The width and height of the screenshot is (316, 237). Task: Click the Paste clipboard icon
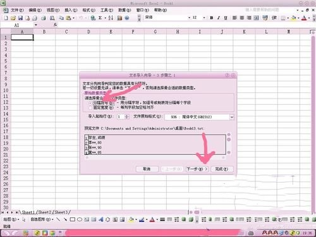pos(68,18)
